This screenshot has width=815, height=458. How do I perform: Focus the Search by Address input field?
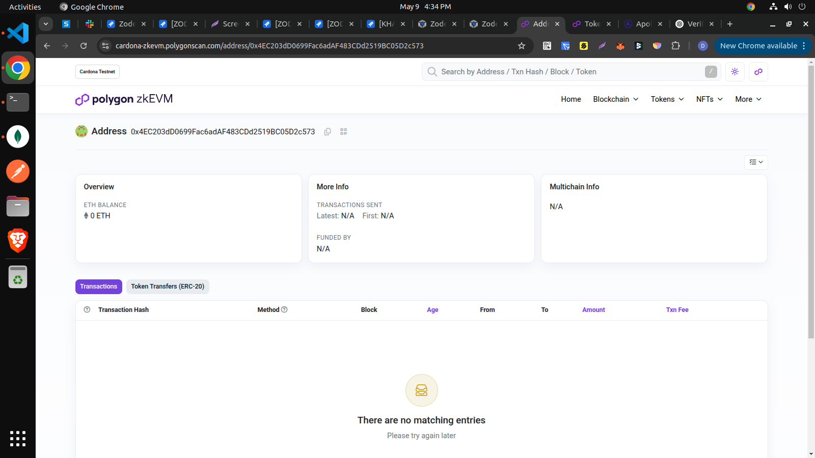point(570,72)
